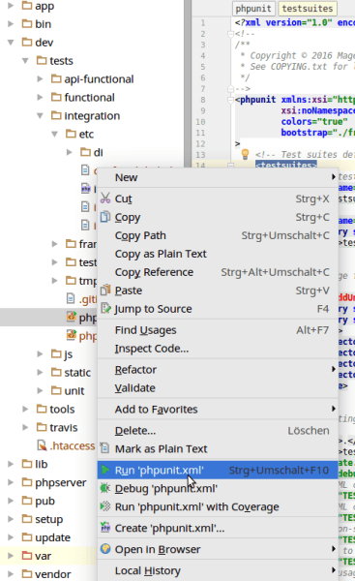This screenshot has height=581, width=355.
Task: Expand the vendor folder arrow
Action: [11, 574]
